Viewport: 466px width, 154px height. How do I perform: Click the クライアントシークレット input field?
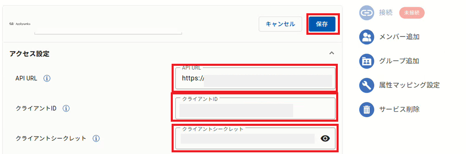coord(255,139)
